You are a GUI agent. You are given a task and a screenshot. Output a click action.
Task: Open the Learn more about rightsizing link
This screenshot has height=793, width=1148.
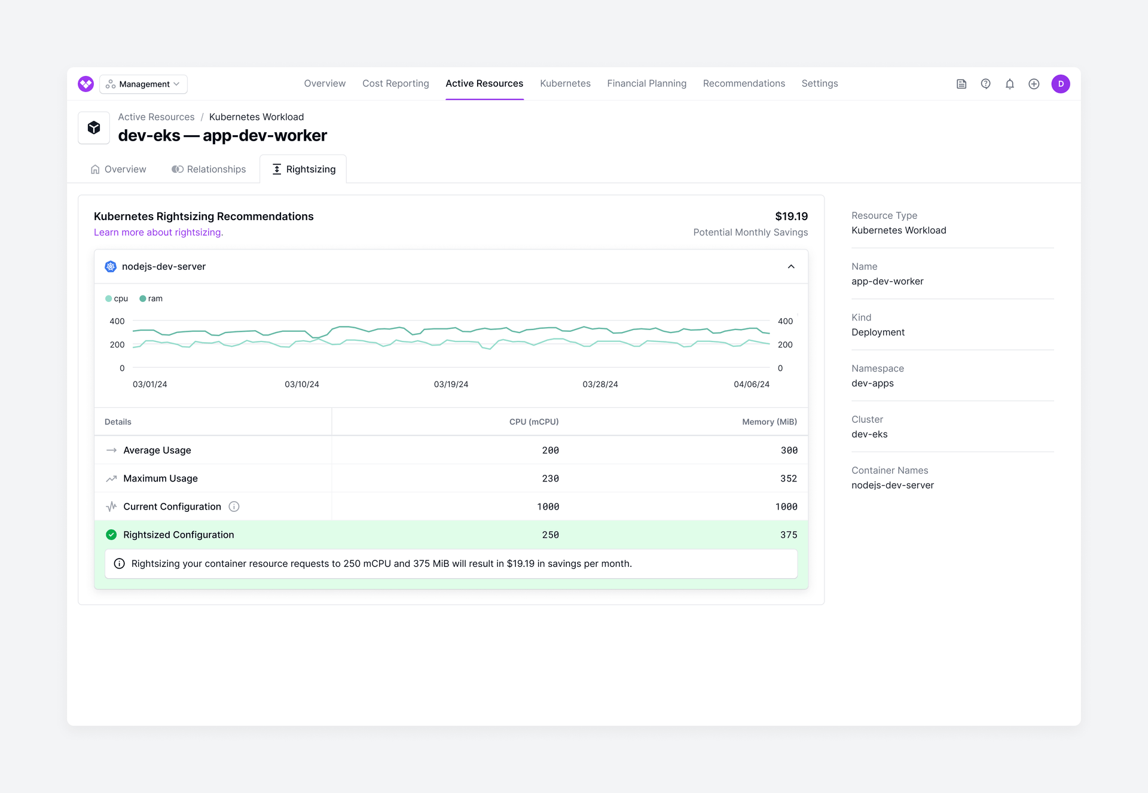pos(158,232)
